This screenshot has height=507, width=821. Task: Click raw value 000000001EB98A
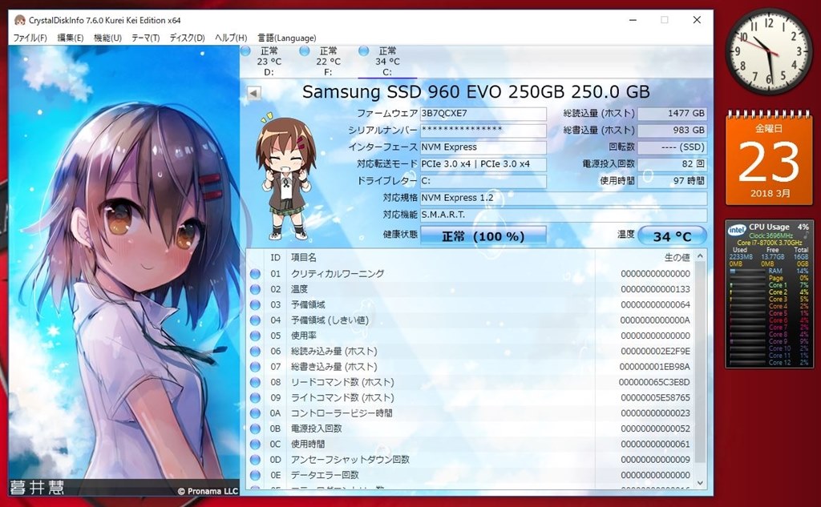[654, 367]
